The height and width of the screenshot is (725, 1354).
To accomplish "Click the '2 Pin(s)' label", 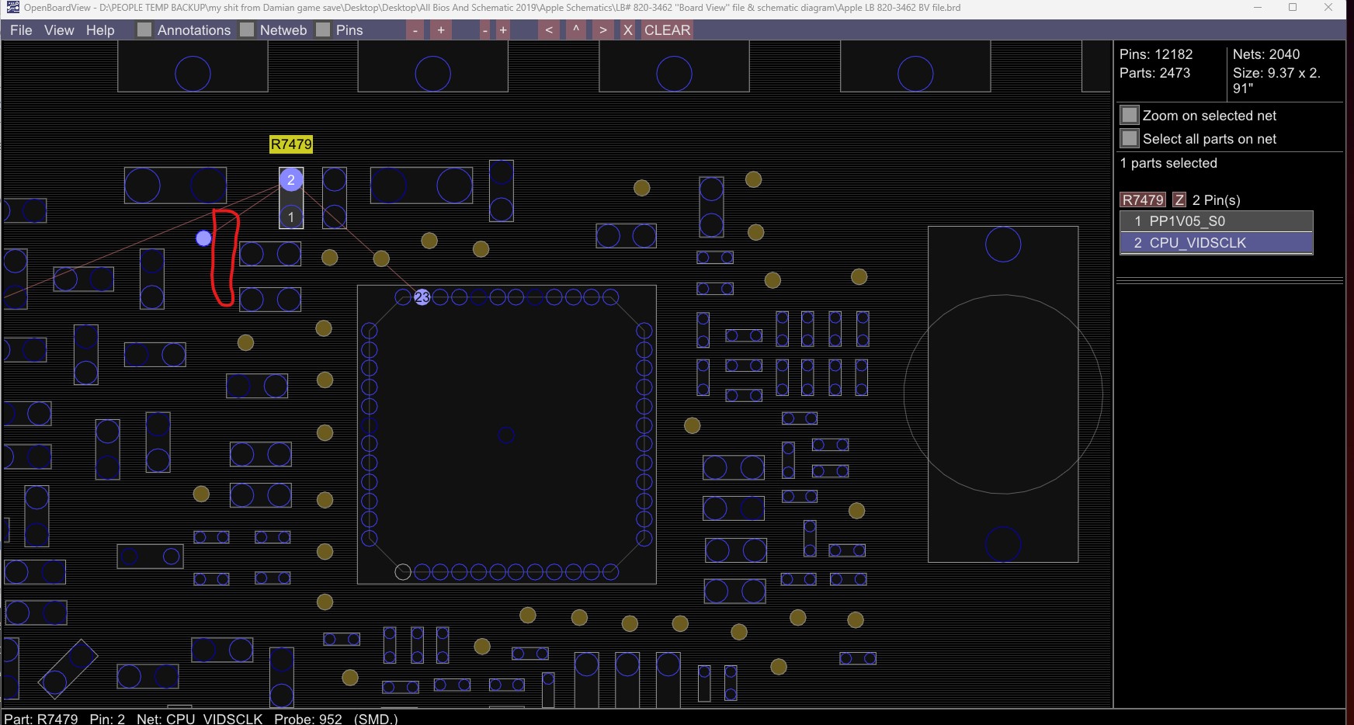I will point(1217,200).
